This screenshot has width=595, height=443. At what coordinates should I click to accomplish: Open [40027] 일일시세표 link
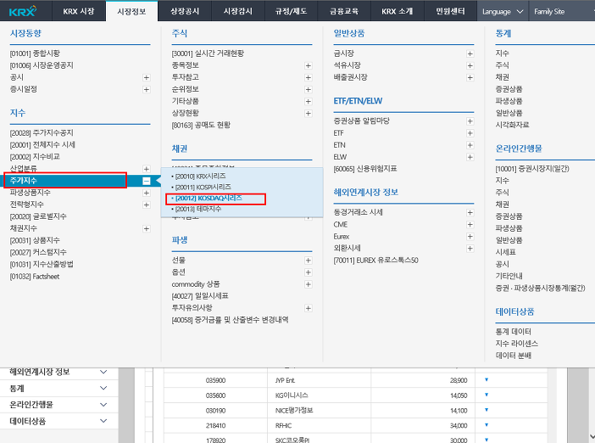[200, 296]
